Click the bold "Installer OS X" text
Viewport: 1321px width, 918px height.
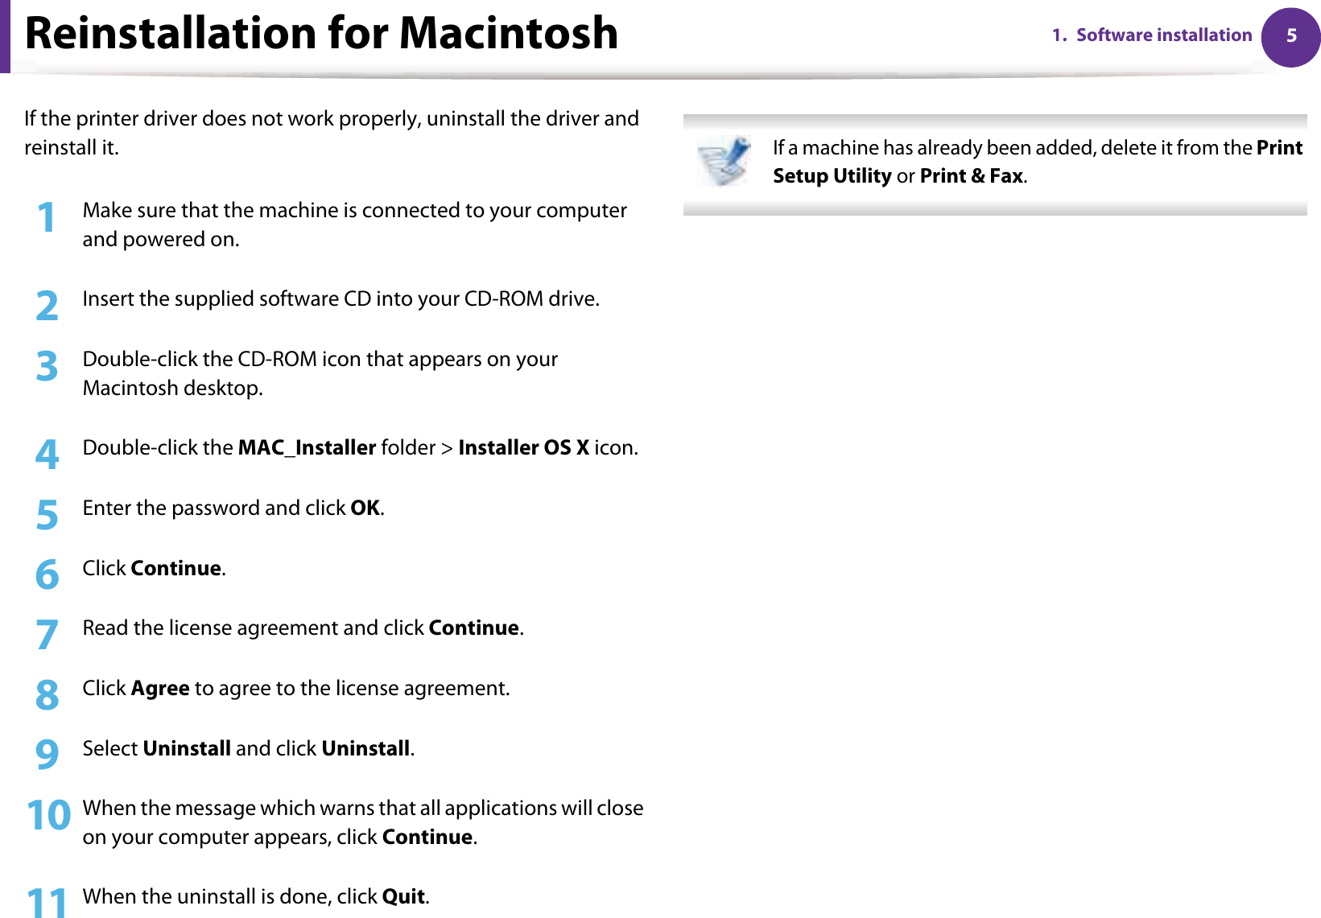523,447
